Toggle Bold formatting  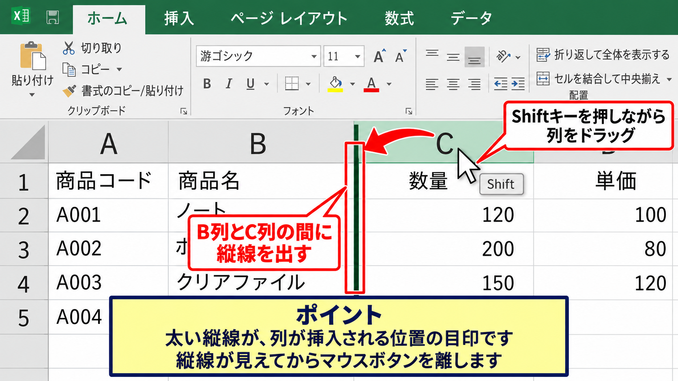click(x=207, y=84)
